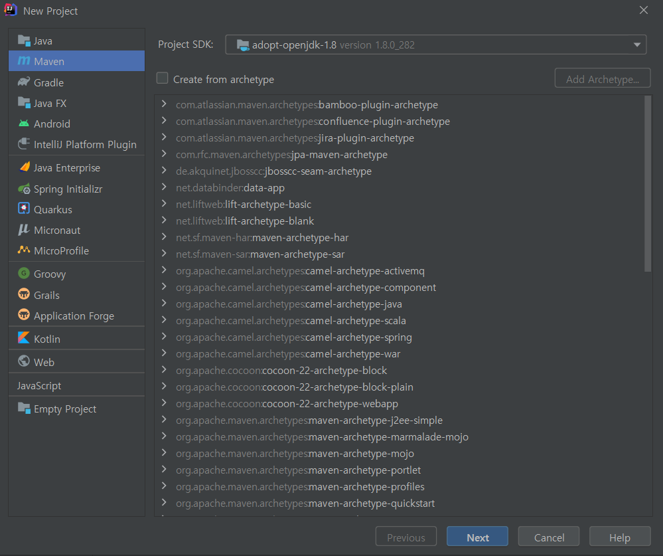Expand confluence-plugin-archetype node
663x556 pixels.
(164, 121)
